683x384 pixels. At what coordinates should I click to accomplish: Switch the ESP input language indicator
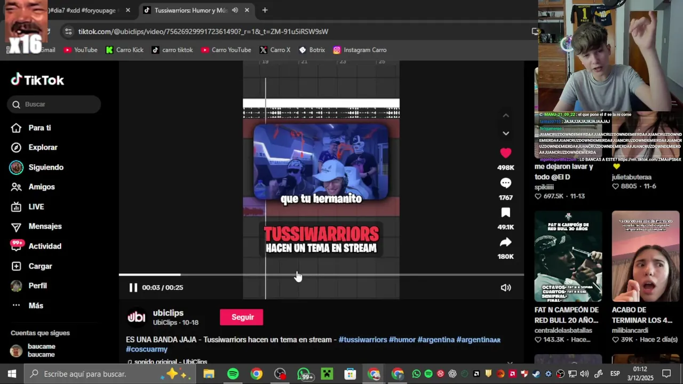(x=615, y=374)
